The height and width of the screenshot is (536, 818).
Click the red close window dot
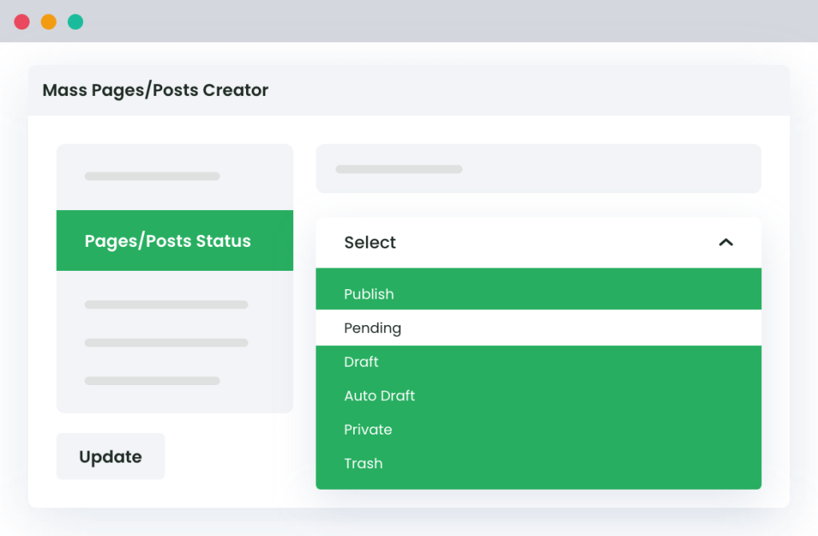22,22
